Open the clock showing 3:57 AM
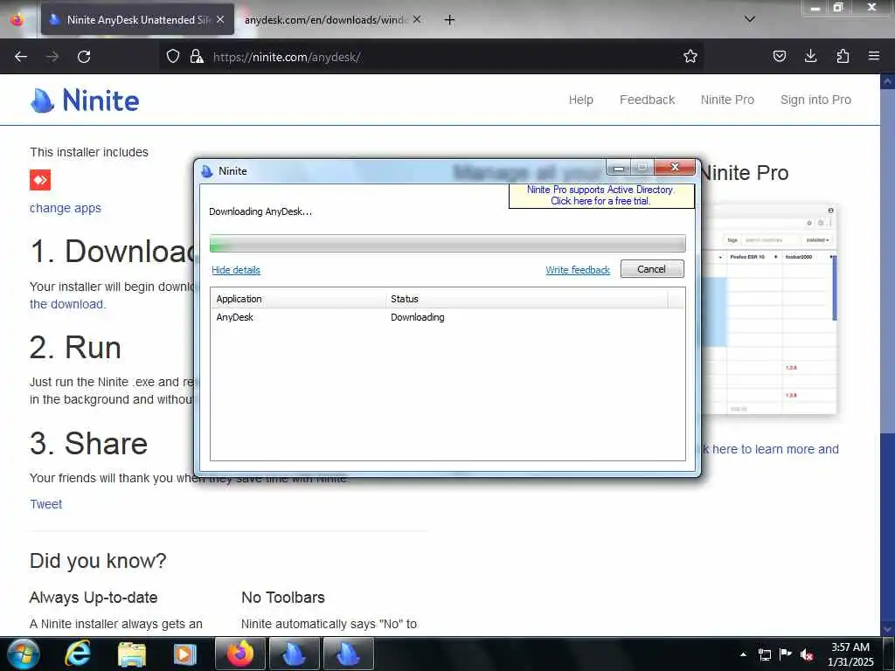The height and width of the screenshot is (671, 895). (850, 654)
